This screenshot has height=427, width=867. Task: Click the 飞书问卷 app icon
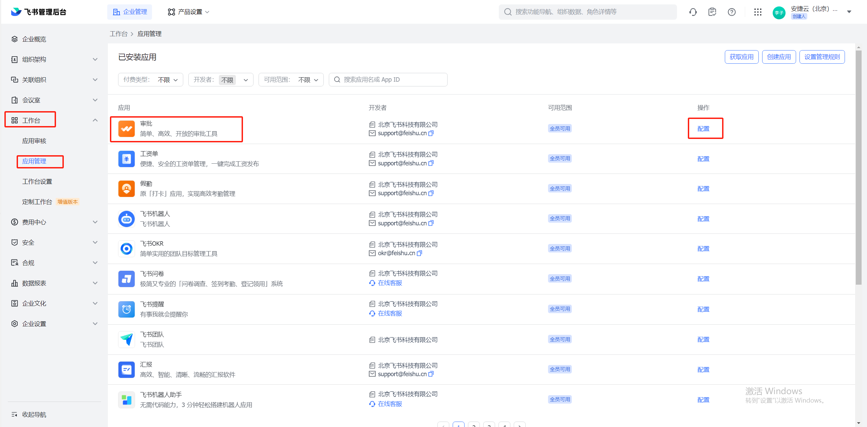(127, 279)
